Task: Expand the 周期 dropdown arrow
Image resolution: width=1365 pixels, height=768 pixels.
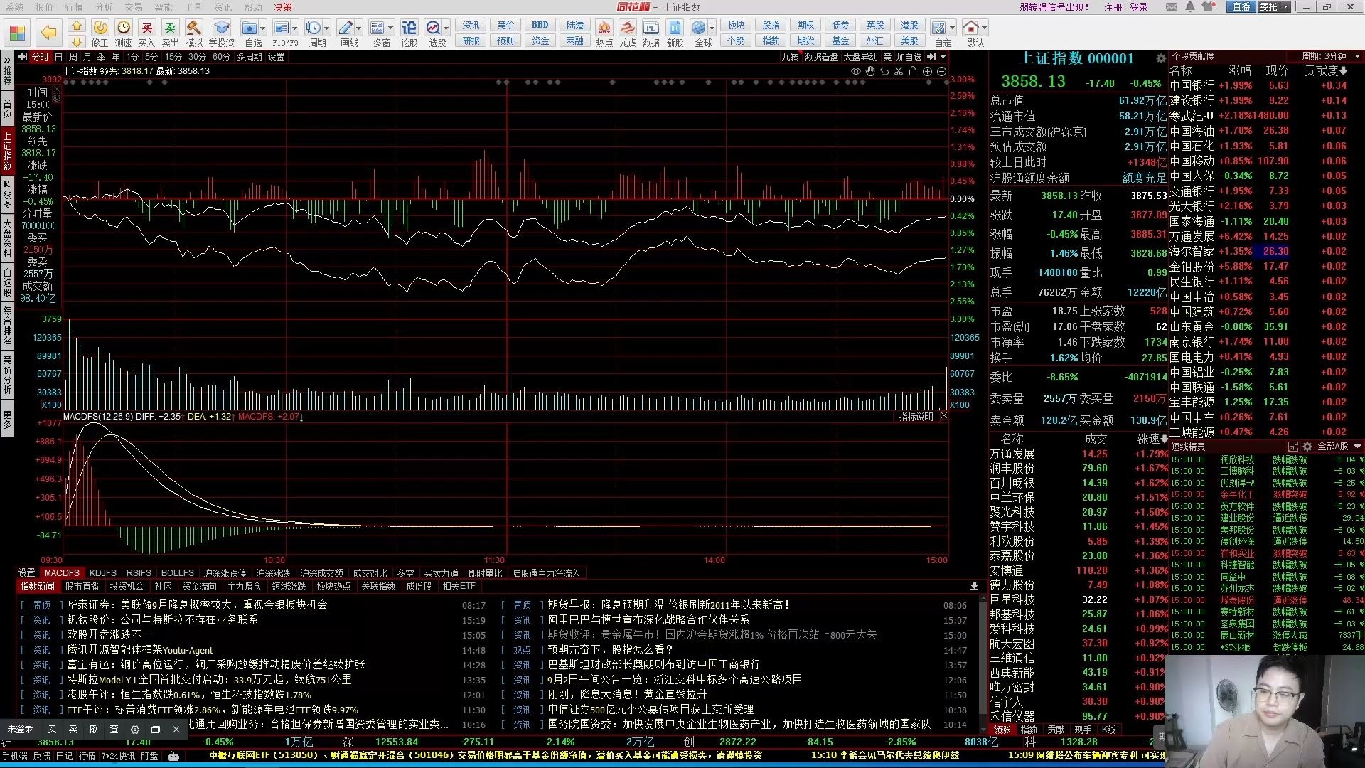Action: [326, 28]
